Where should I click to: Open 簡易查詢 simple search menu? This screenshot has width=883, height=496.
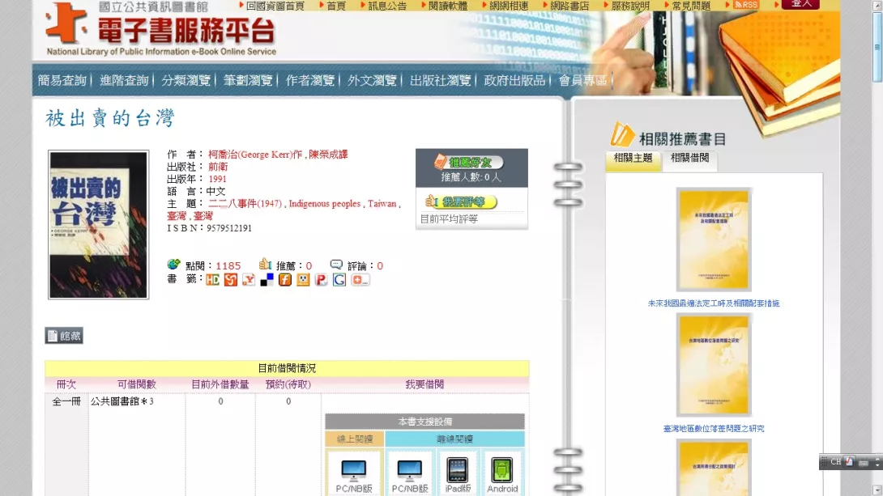(62, 80)
